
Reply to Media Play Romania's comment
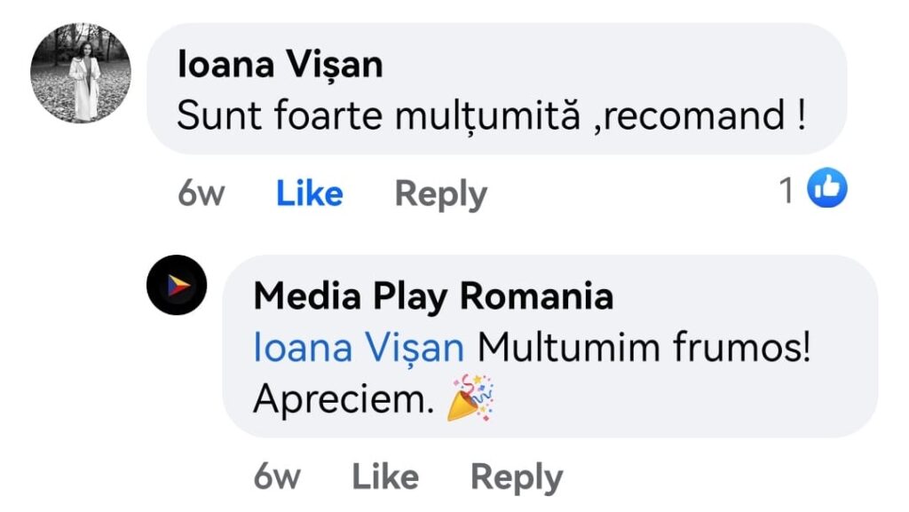(x=516, y=477)
